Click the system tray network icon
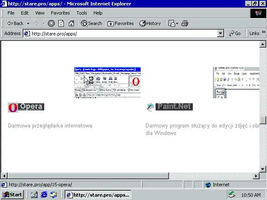 pyautogui.click(x=232, y=195)
